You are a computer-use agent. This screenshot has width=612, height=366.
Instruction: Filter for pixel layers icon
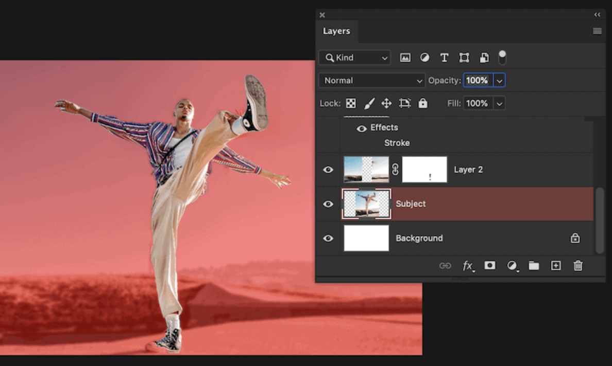click(x=405, y=58)
